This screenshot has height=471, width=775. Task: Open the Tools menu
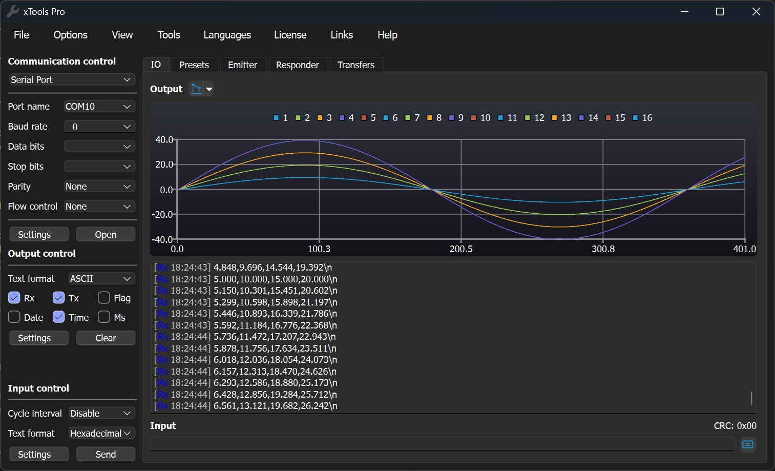click(x=169, y=35)
